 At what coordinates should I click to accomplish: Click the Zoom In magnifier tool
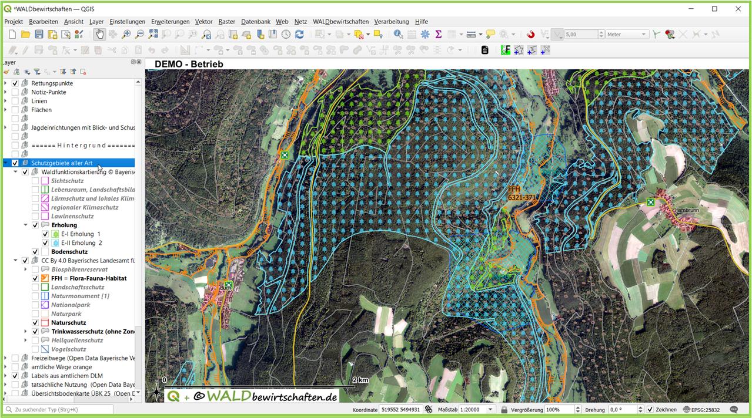pos(126,35)
